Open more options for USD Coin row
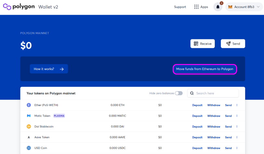Viewport: 264px width, 154px height. 237,148
